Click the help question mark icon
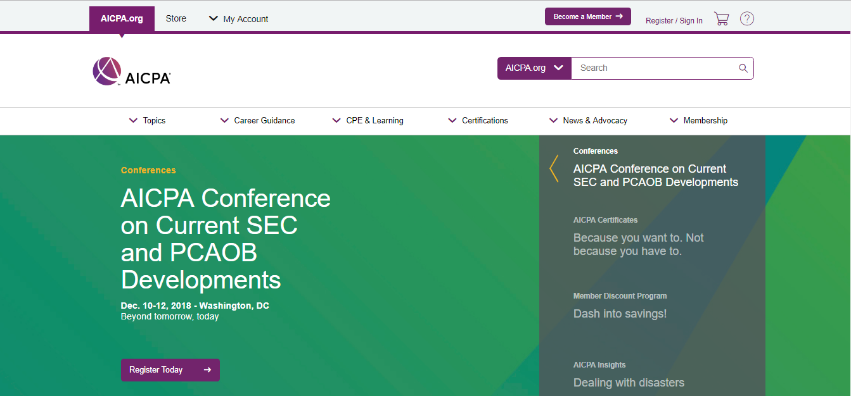 (x=747, y=19)
